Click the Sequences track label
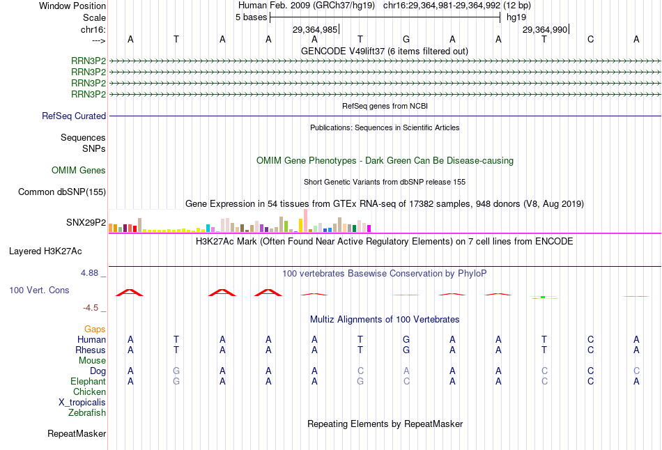662x450 pixels. click(83, 137)
